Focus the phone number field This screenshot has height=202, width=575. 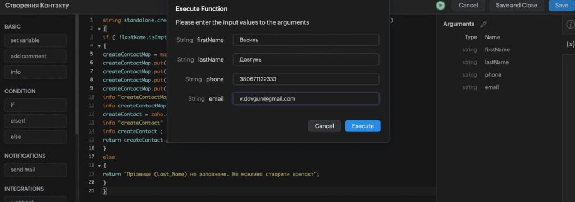(306, 79)
